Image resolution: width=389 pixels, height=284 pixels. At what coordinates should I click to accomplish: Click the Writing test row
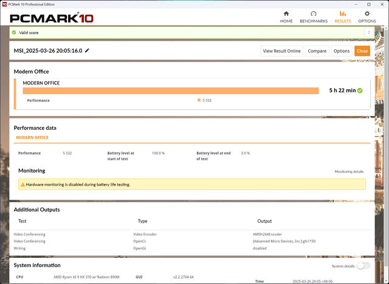point(19,248)
